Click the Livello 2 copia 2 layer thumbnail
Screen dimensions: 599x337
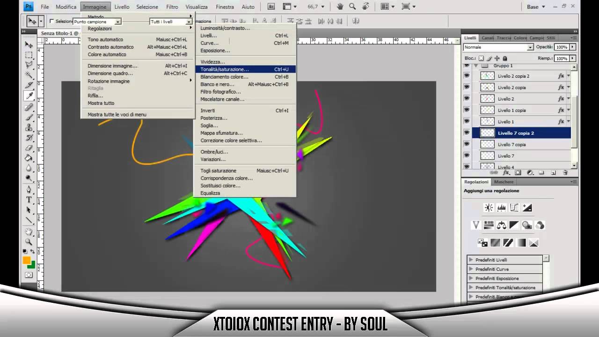click(488, 76)
